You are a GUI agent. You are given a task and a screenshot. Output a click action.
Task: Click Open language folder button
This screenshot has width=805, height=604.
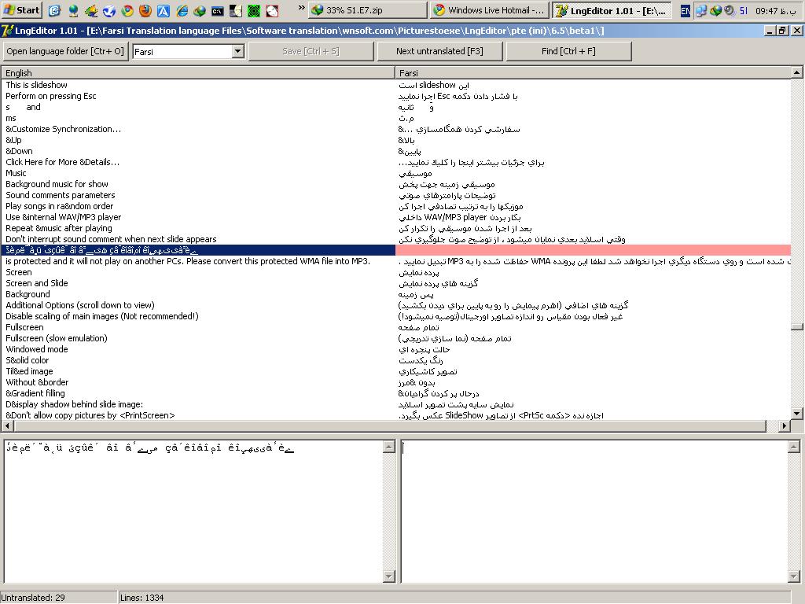coord(65,51)
